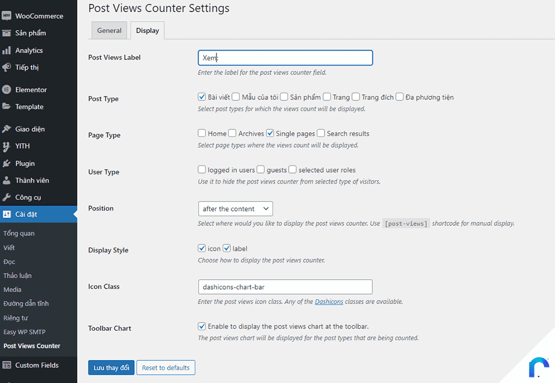Check the Đa phương tiện post type
This screenshot has height=383, width=555.
400,97
